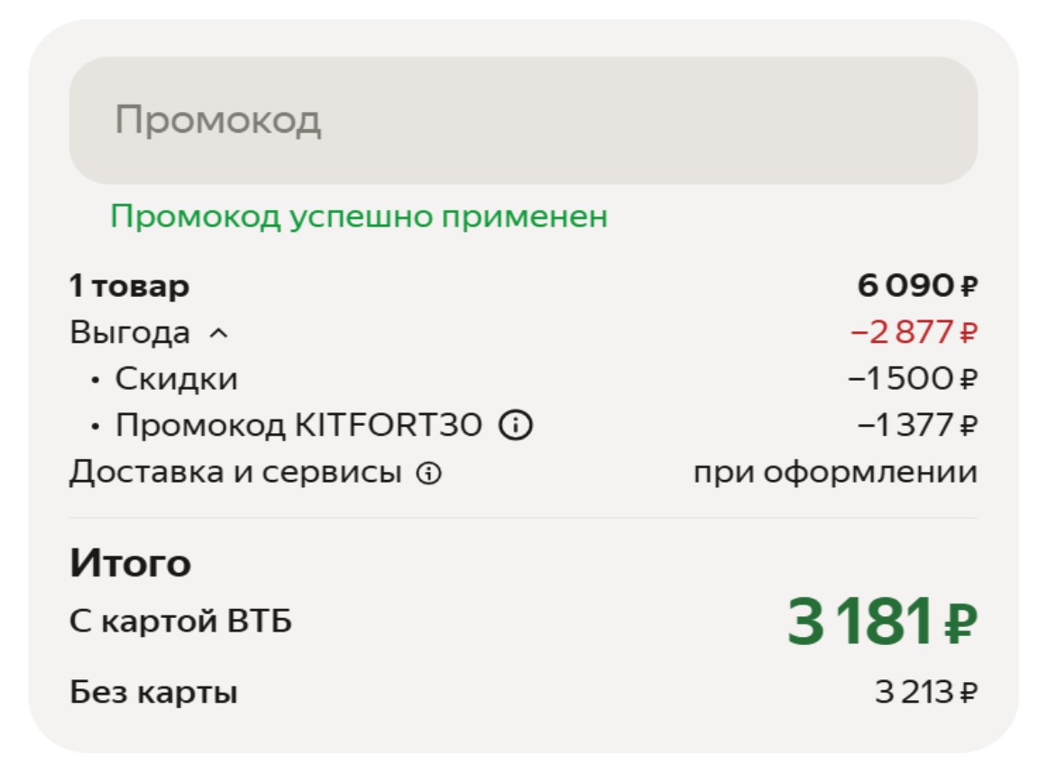Click the Доставка и сервисы label
This screenshot has height=775, width=1038.
(234, 472)
